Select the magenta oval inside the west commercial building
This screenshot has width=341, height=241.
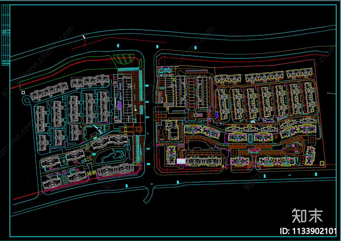(x=120, y=105)
